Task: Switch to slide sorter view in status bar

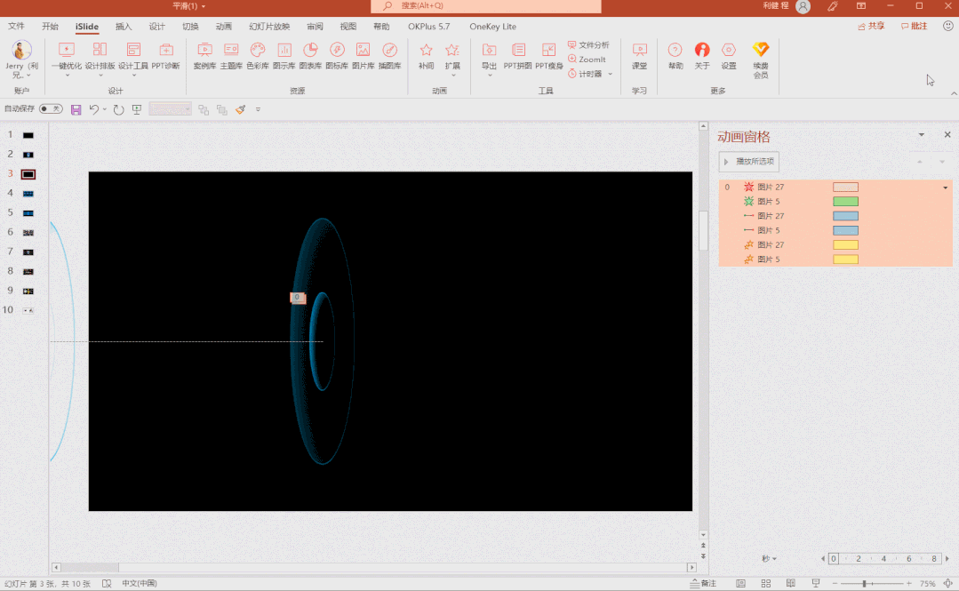Action: [x=766, y=584]
